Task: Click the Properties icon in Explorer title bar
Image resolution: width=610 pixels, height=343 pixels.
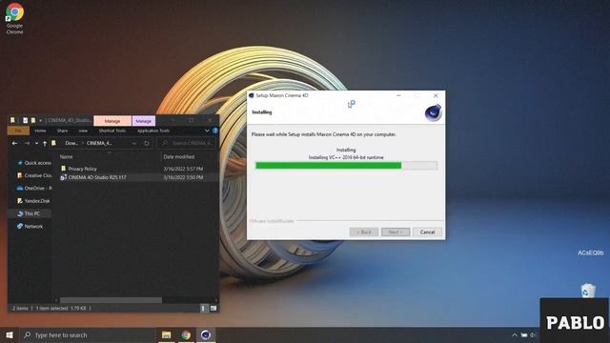Action: click(26, 121)
